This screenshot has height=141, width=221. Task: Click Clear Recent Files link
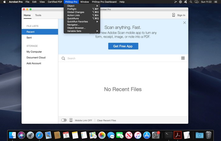click(107, 120)
